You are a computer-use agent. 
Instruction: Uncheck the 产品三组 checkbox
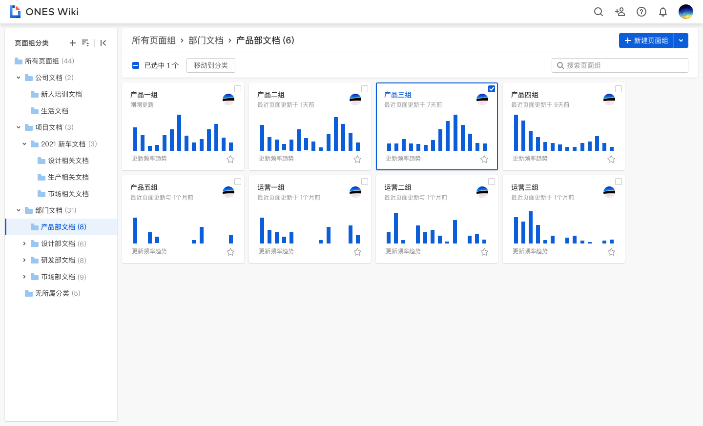(492, 89)
